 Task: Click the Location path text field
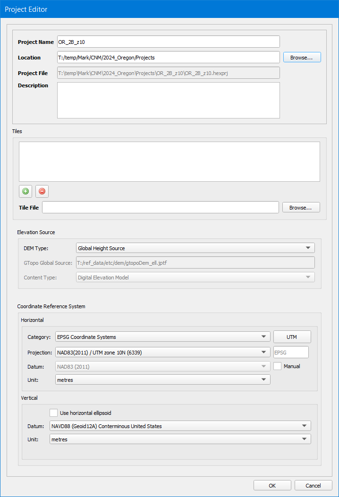[168, 58]
